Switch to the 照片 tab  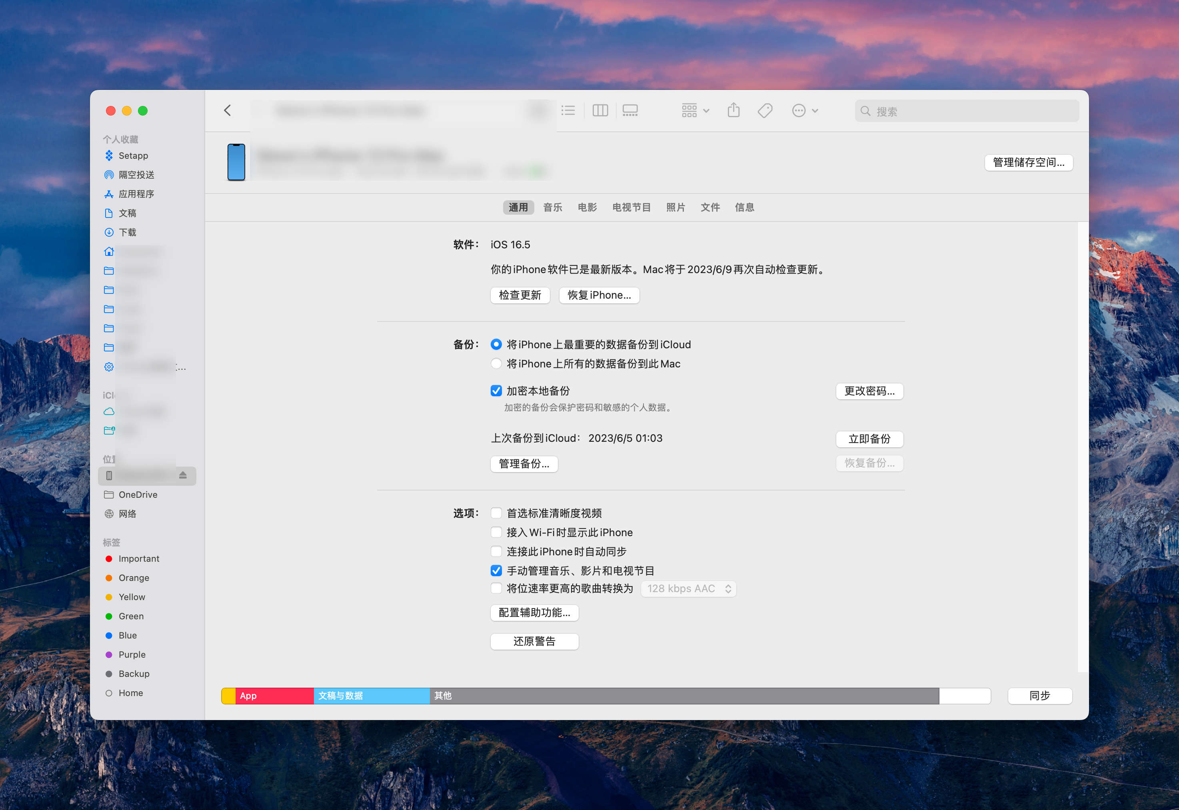pyautogui.click(x=675, y=207)
